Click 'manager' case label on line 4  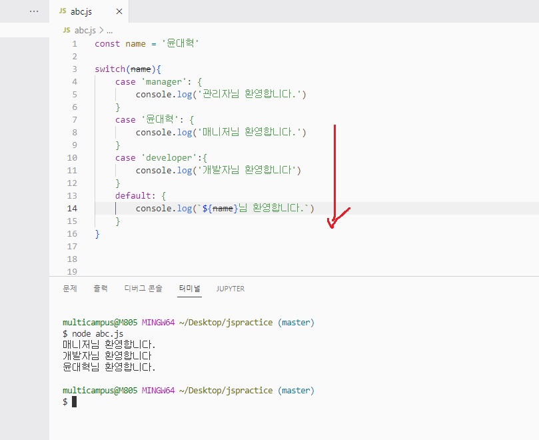(164, 82)
